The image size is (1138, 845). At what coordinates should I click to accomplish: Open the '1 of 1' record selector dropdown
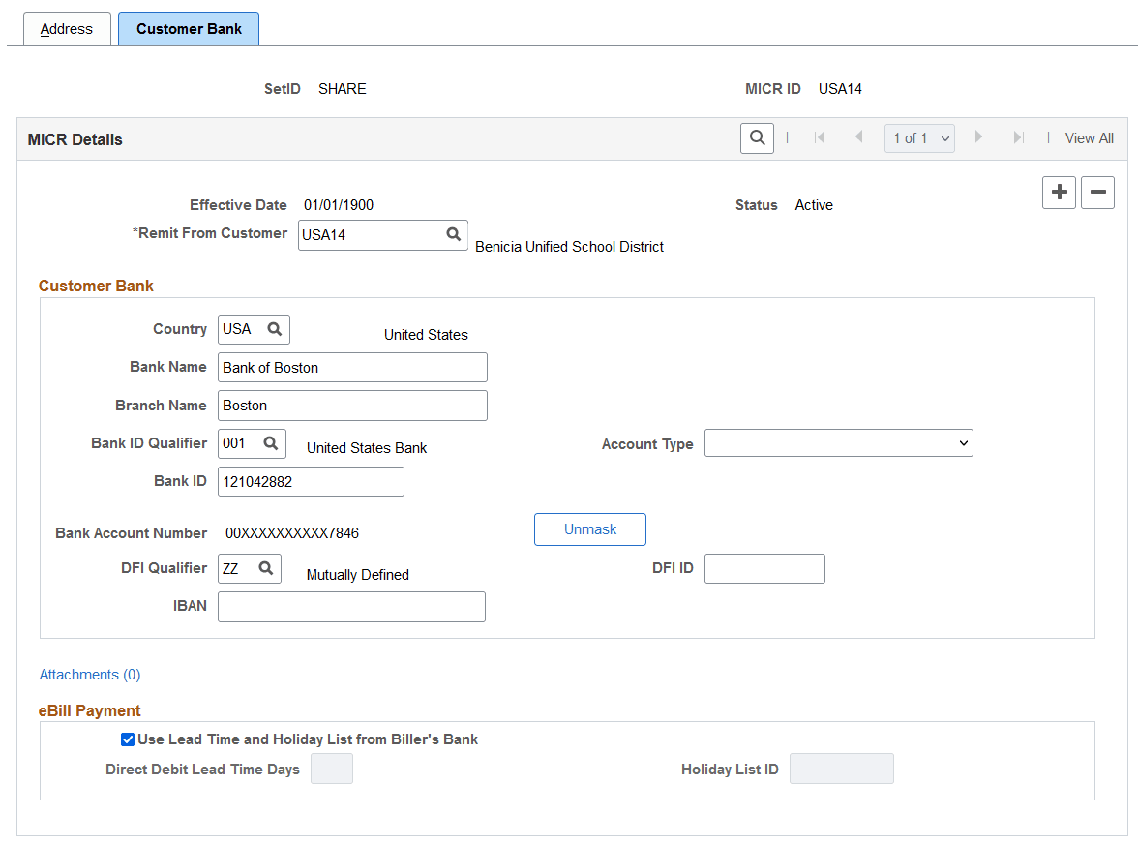click(918, 137)
